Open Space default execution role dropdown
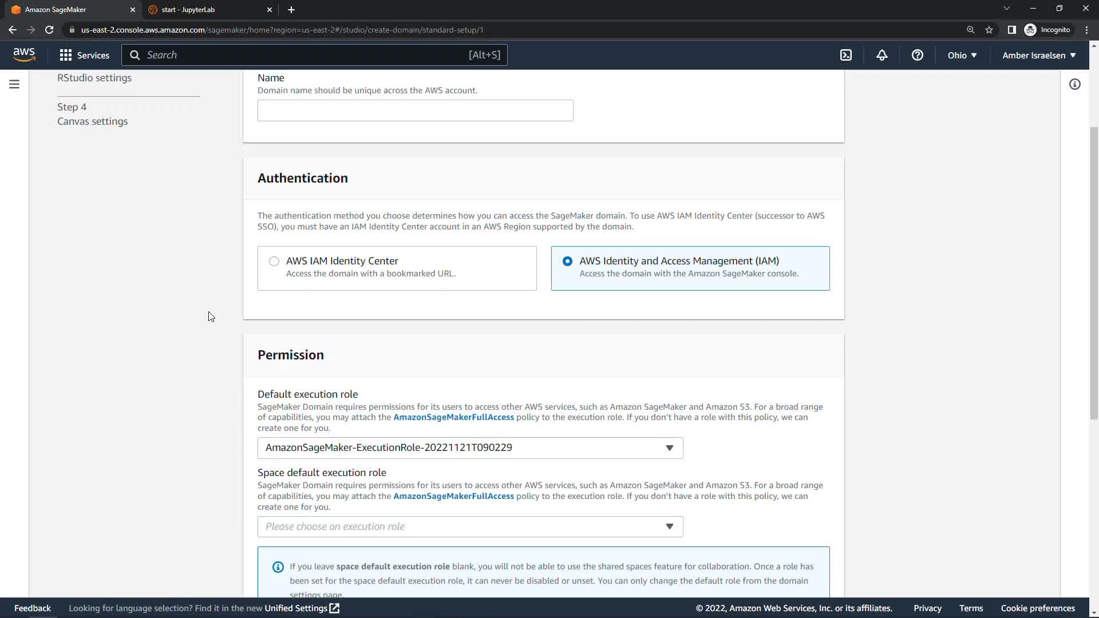 click(470, 526)
